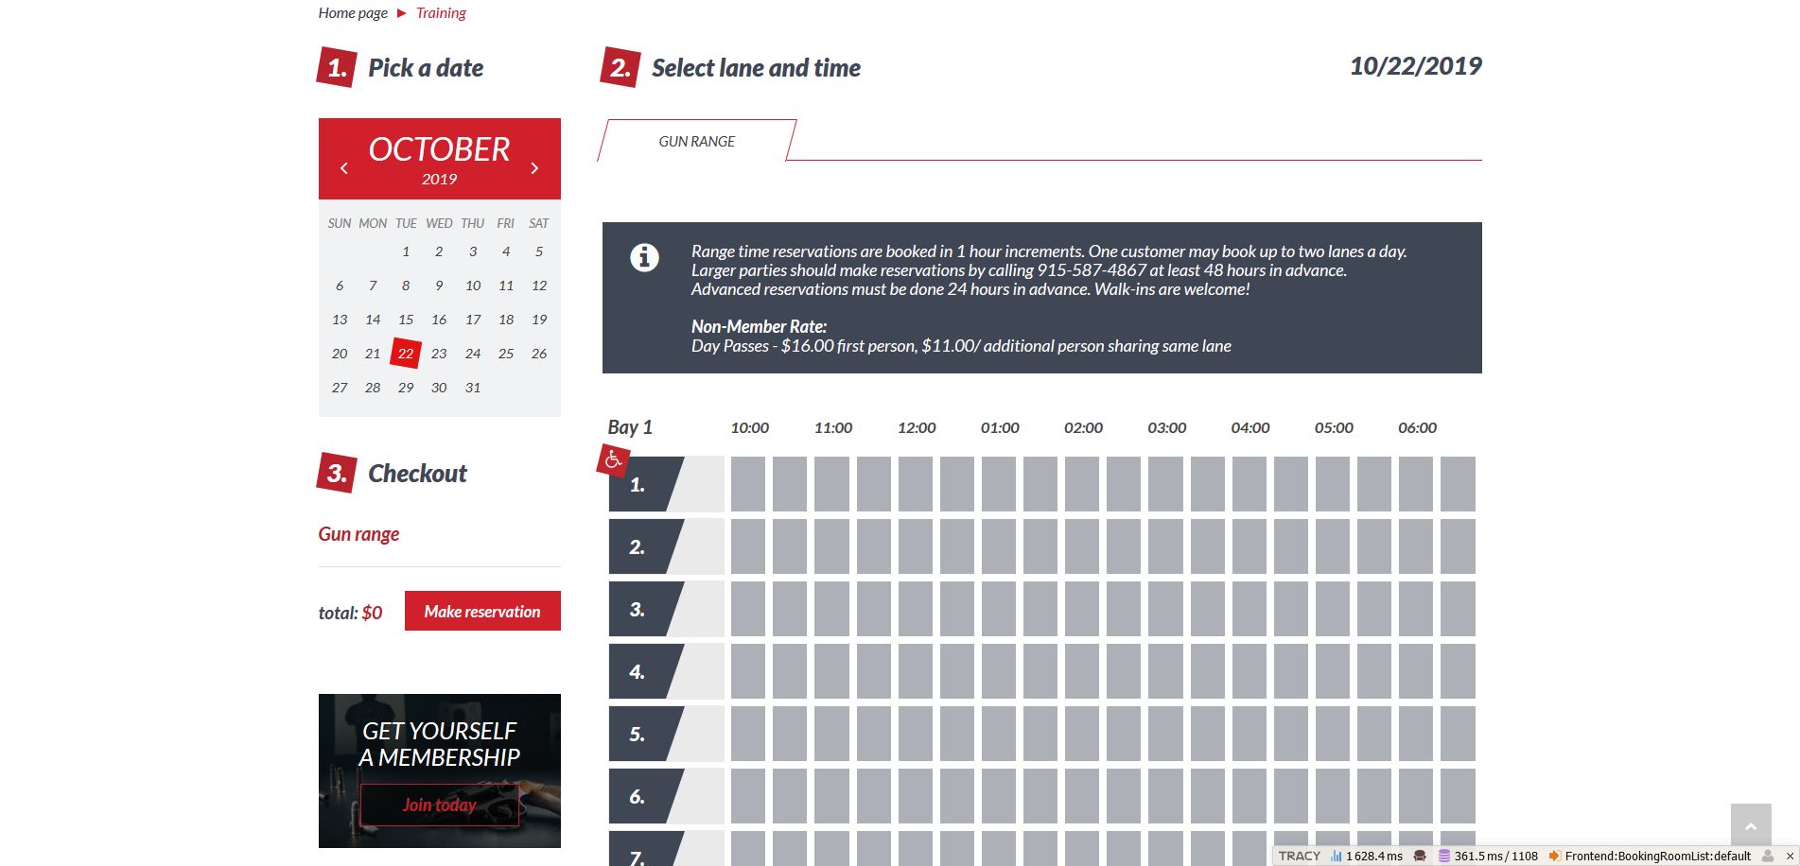Viewport: 1800px width, 866px height.
Task: Open the Training breadcrumb link
Action: click(441, 13)
